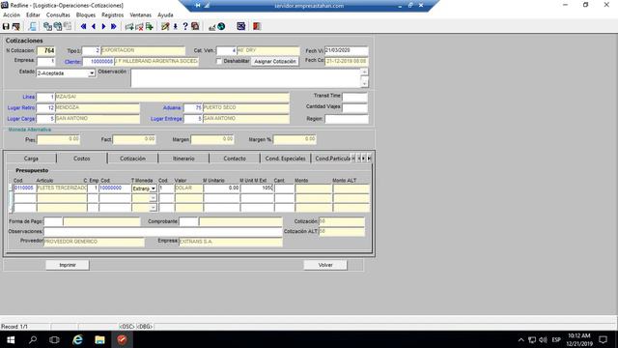Click the blue Aduana label
Screen dimensions: 618x348
[172, 107]
